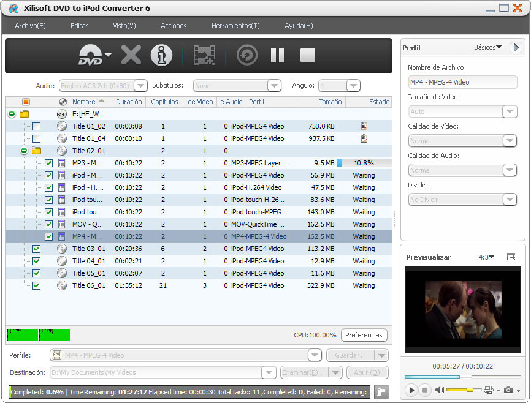Check the Title 01_04 checkbox
The image size is (531, 403).
click(x=37, y=139)
